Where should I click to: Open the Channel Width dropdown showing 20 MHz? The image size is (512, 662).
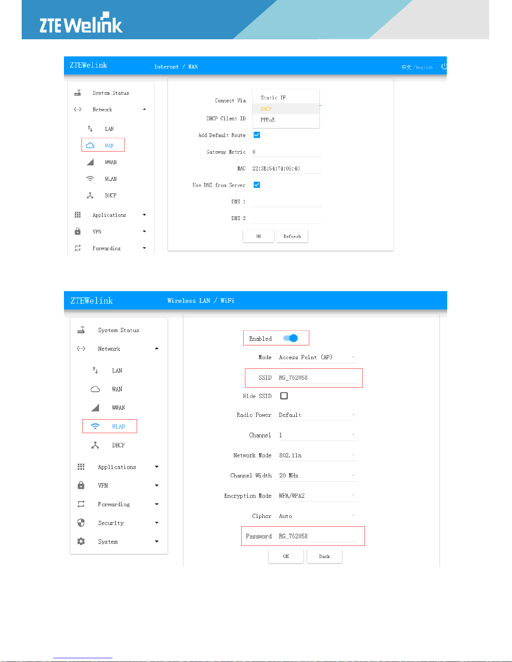318,476
